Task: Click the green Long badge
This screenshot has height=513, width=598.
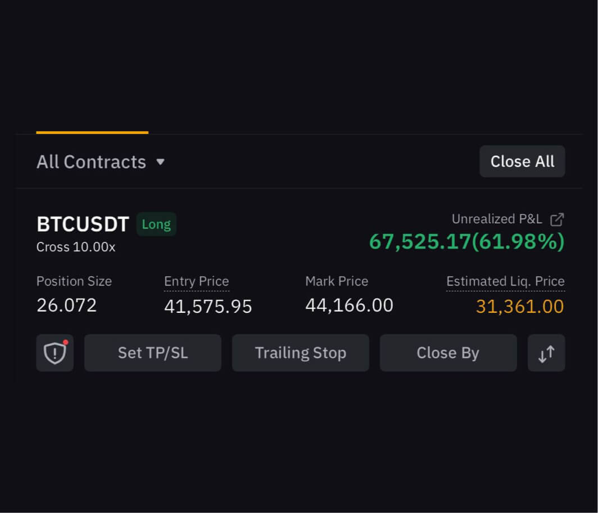Action: pyautogui.click(x=156, y=224)
